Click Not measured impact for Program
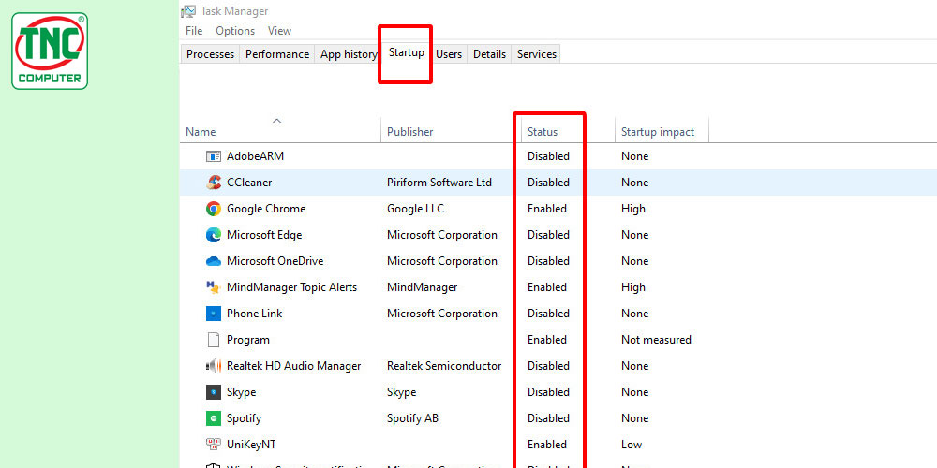This screenshot has height=468, width=937. (656, 340)
